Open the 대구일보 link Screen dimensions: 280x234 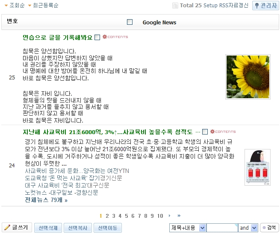pos(62,193)
